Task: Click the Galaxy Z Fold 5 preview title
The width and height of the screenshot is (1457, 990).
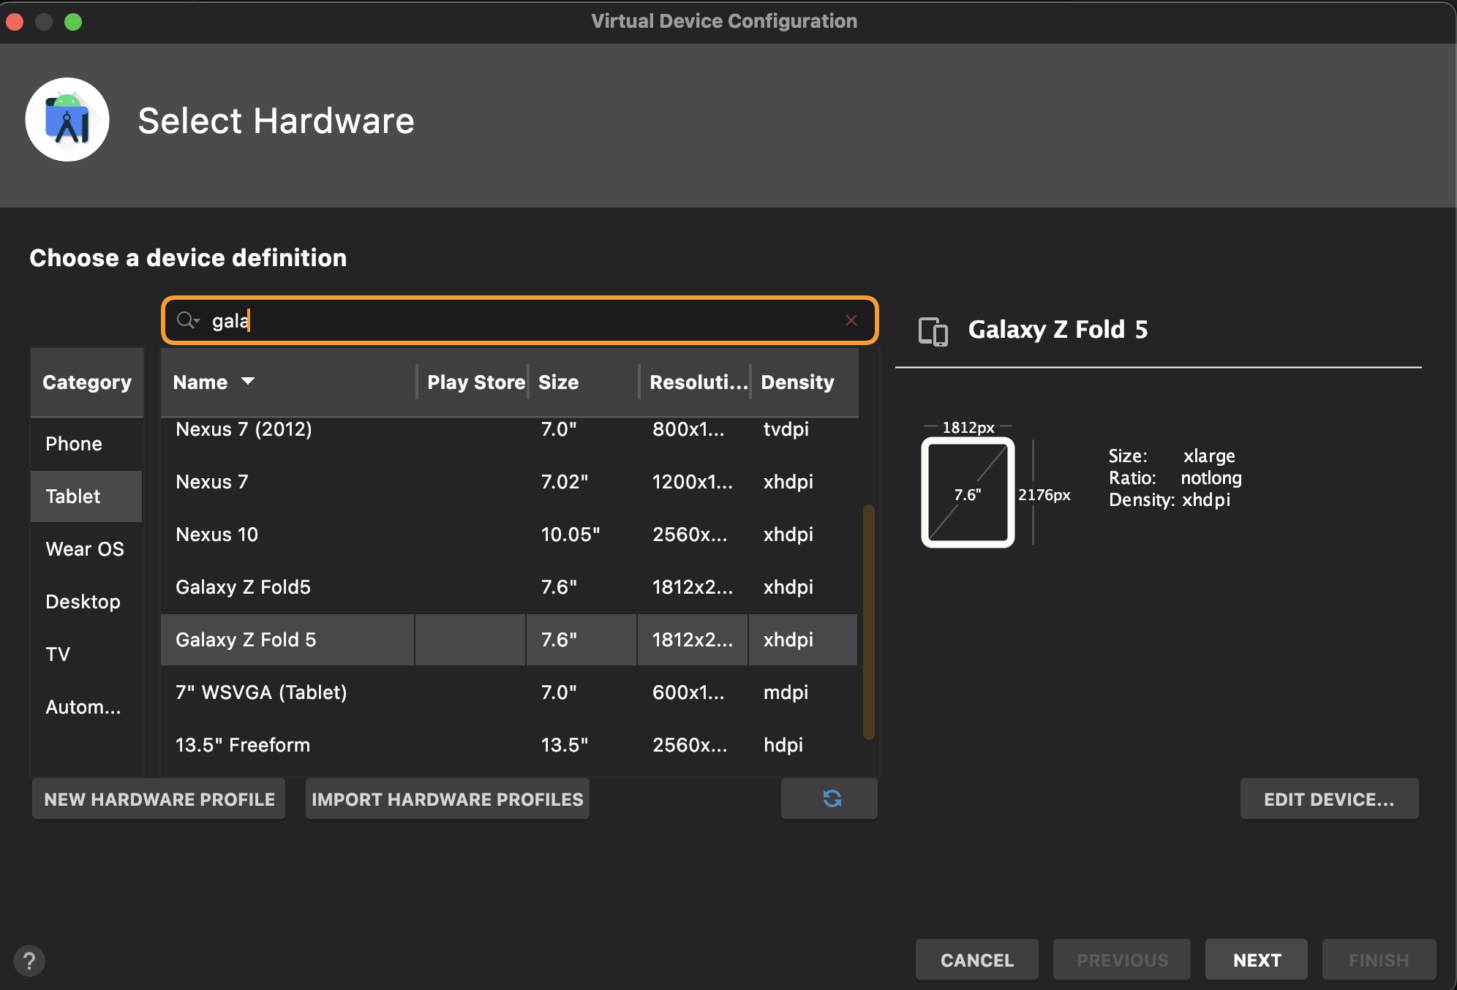Action: pyautogui.click(x=1058, y=330)
